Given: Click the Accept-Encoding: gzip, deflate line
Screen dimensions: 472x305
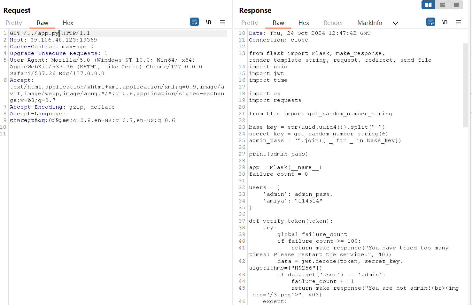Looking at the screenshot, I should coord(62,107).
